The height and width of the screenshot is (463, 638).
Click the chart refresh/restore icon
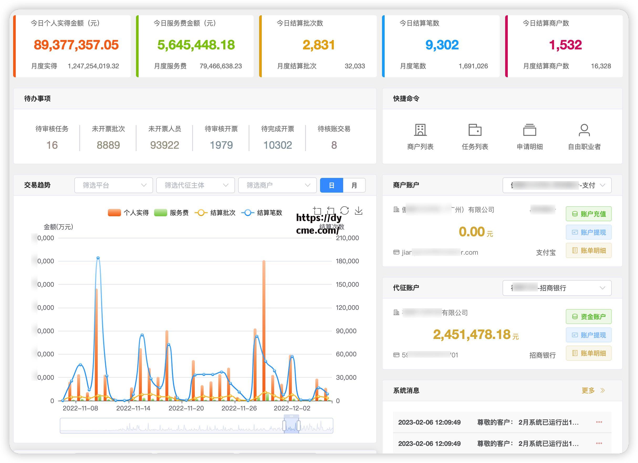tap(344, 211)
